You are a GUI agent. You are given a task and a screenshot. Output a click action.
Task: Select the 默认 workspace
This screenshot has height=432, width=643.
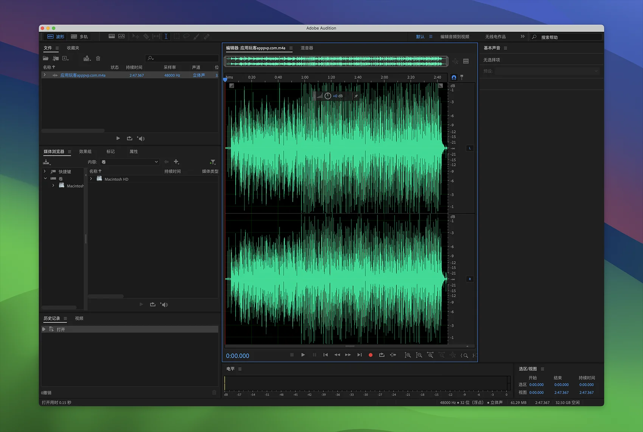420,37
